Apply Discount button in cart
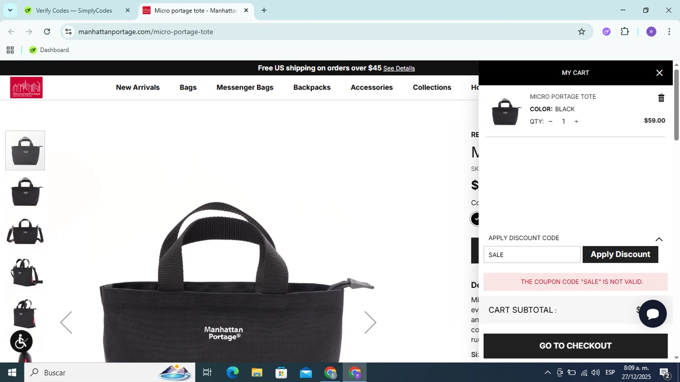The image size is (680, 382). point(620,255)
